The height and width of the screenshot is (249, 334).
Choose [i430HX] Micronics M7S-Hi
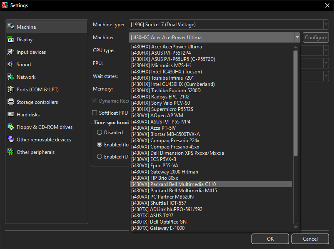pyautogui.click(x=211, y=65)
